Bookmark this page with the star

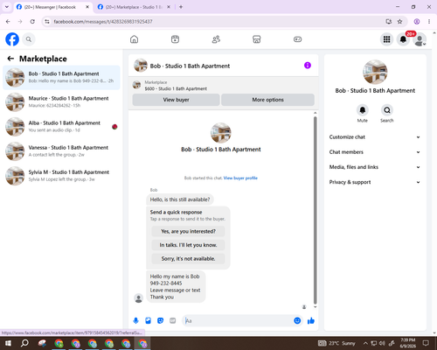click(399, 22)
